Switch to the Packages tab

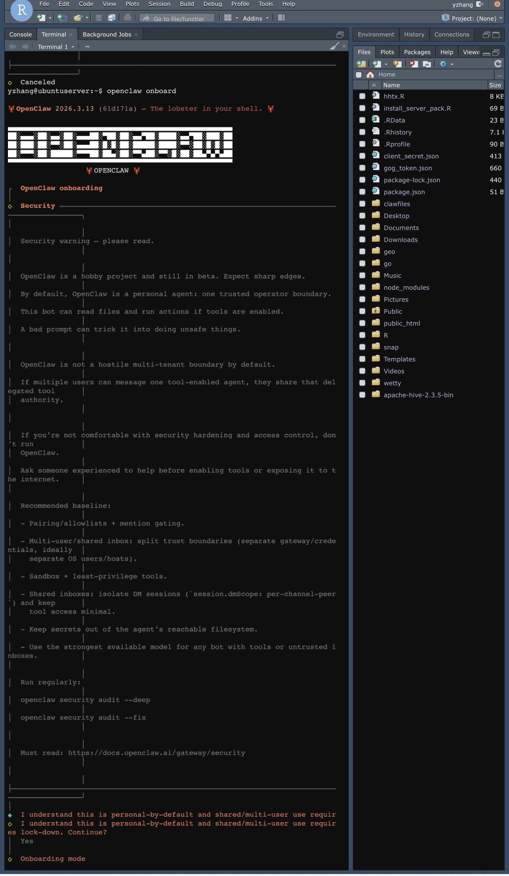tap(417, 52)
